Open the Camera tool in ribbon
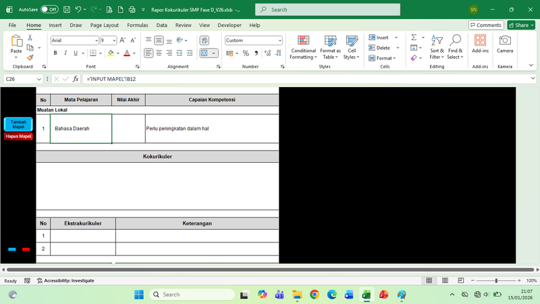Image resolution: width=540 pixels, height=304 pixels. click(505, 45)
